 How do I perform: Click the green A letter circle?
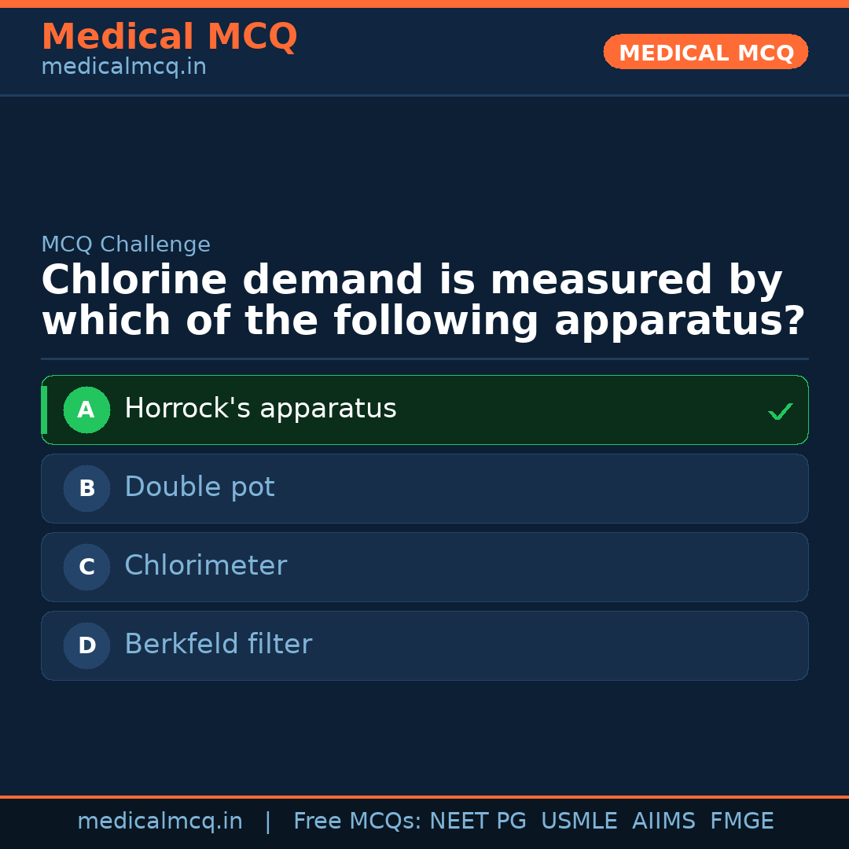point(86,410)
